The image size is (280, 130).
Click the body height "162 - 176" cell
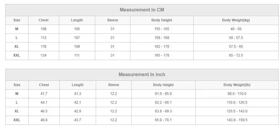(162, 47)
